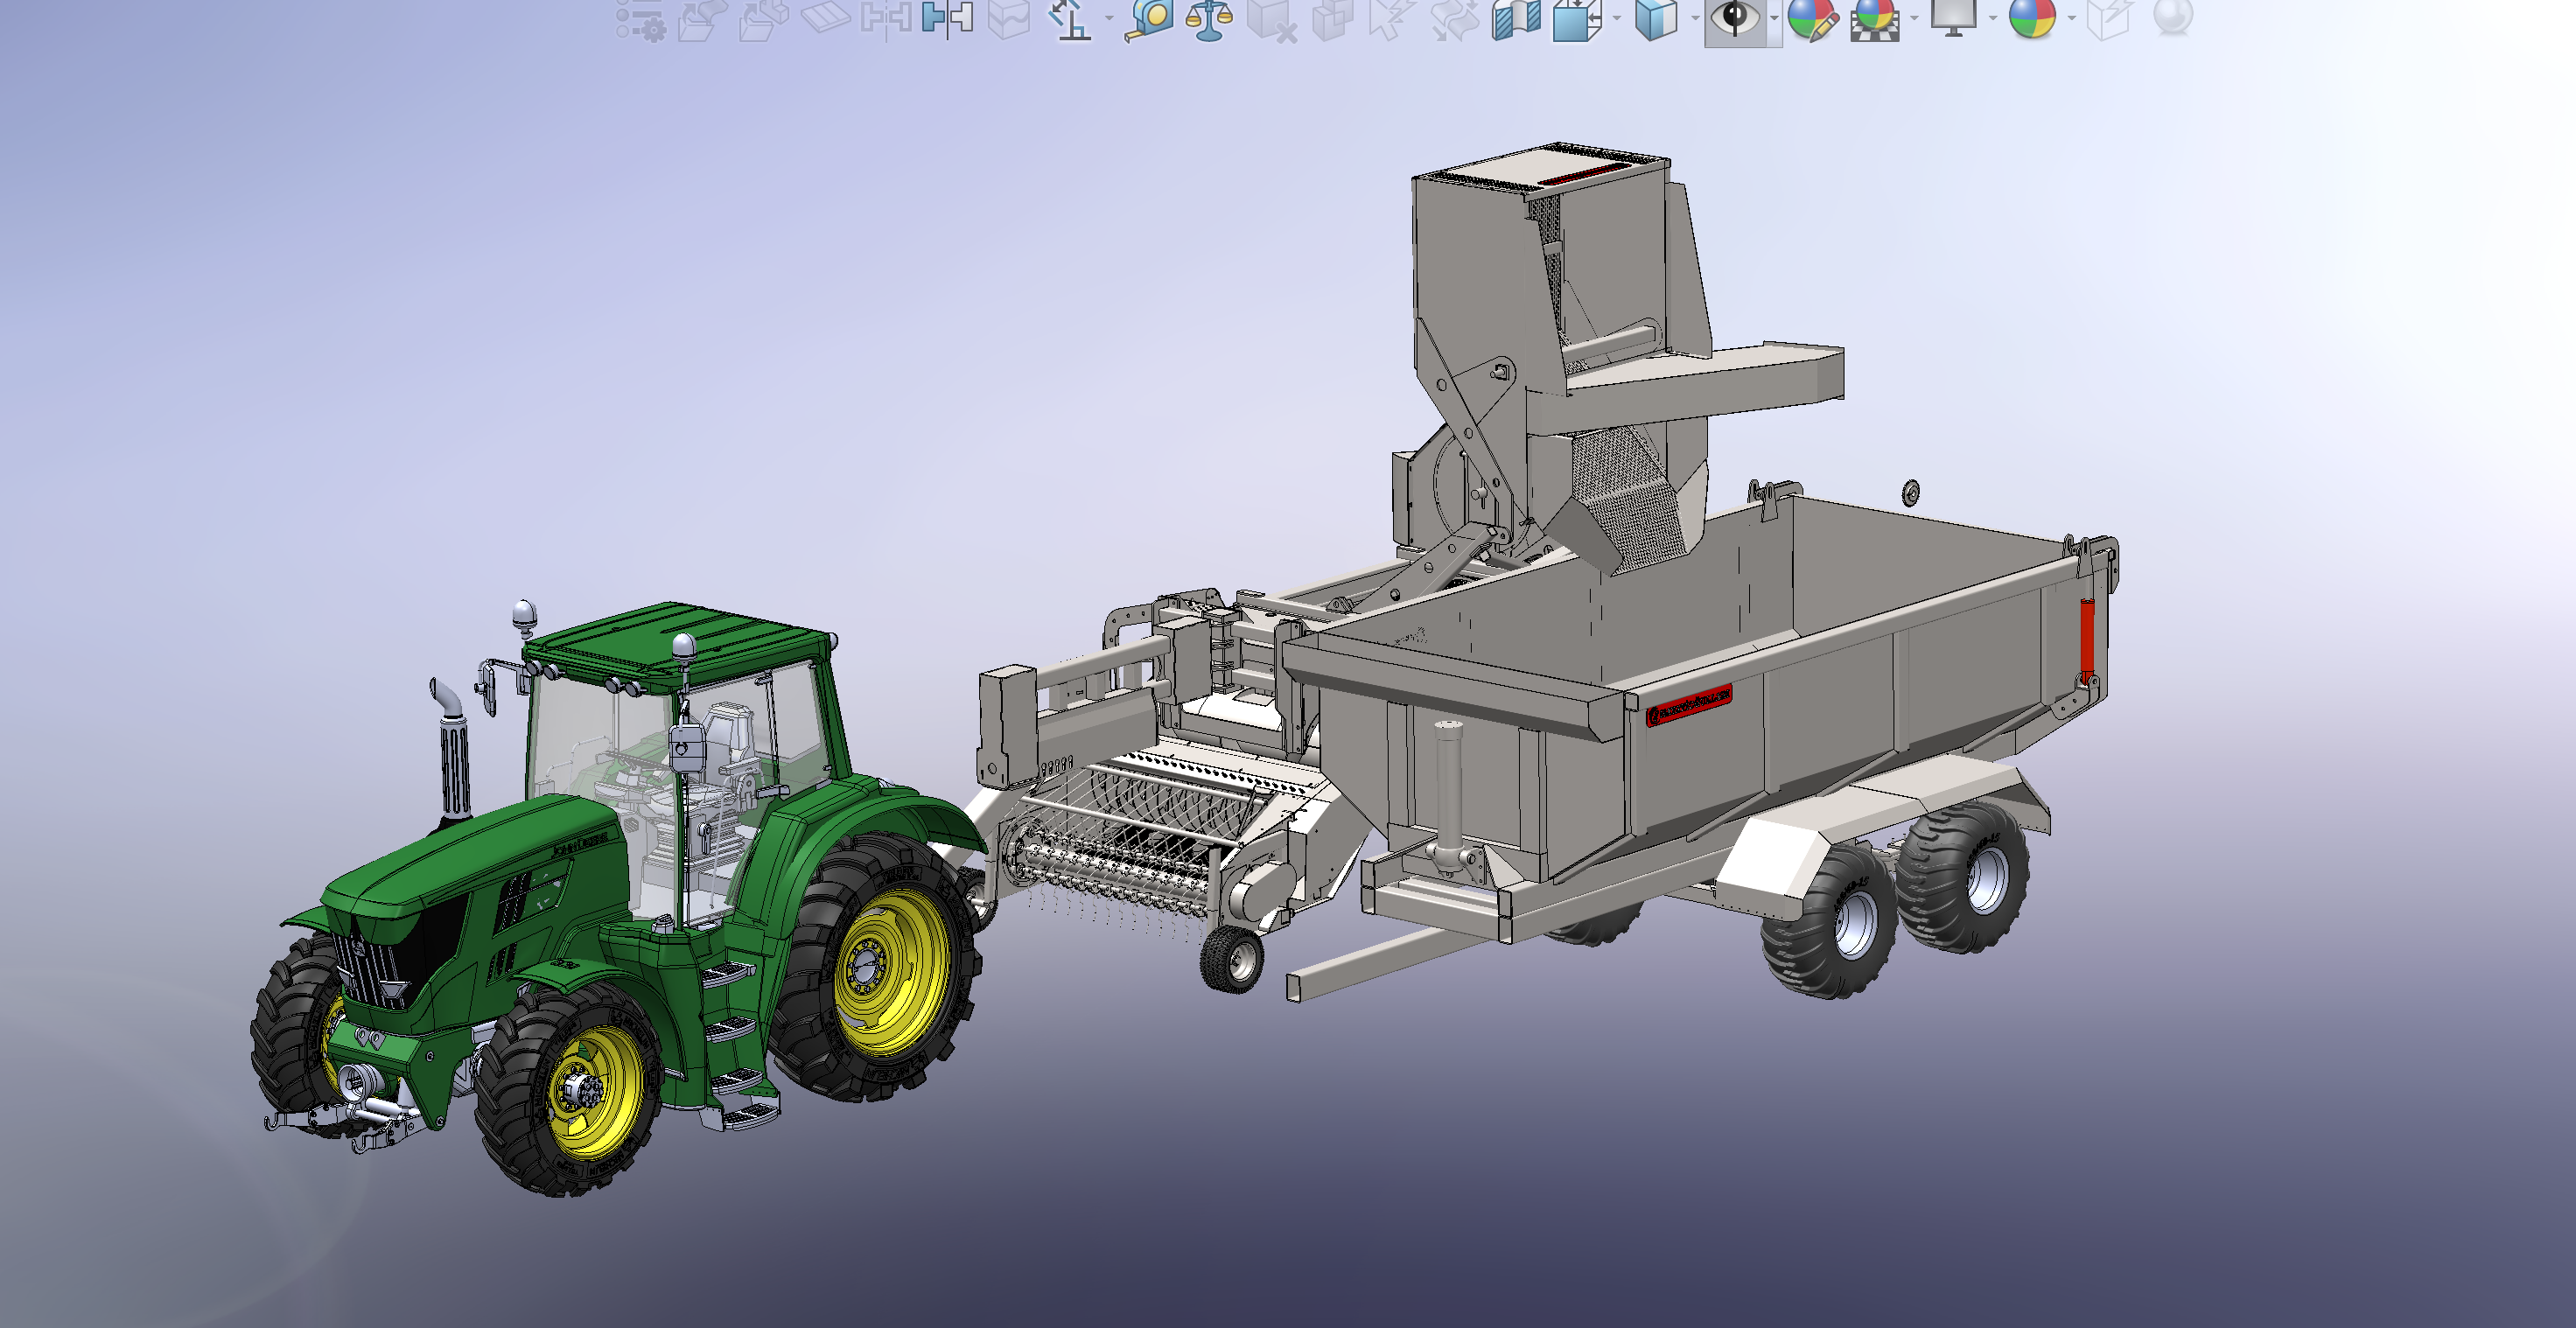Expand dropdown arrow next to Display Style cube
2576x1328 pixels.
[1694, 18]
